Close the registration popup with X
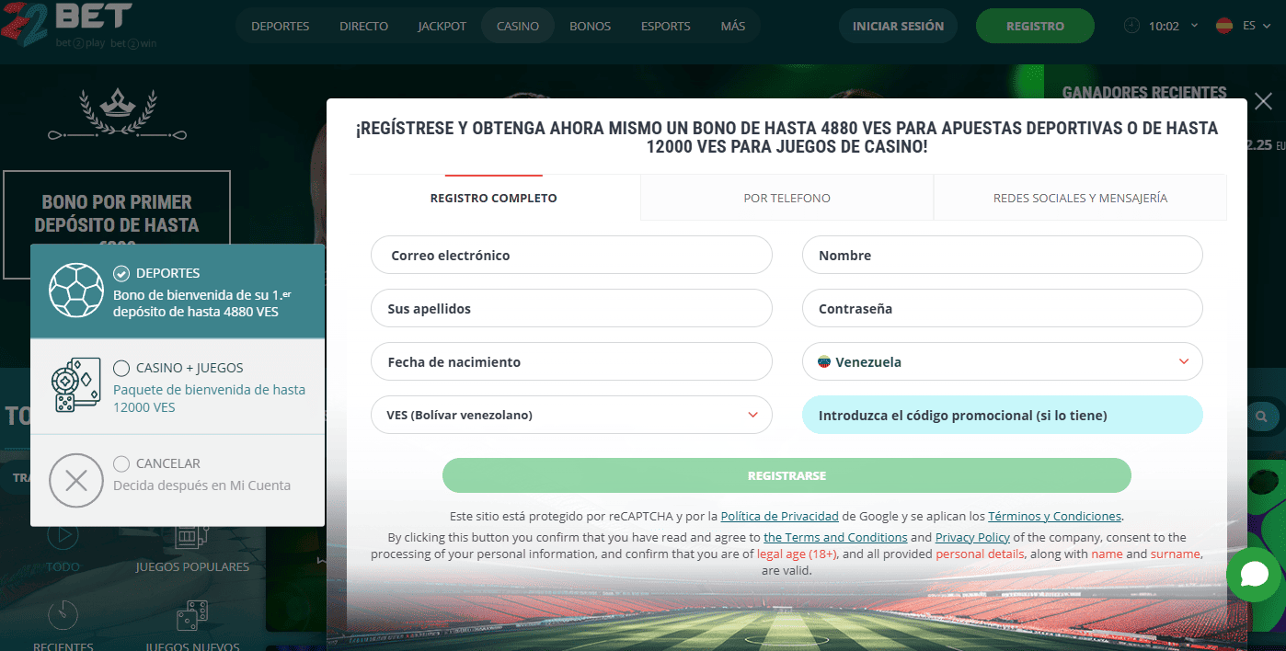This screenshot has width=1286, height=651. [1263, 101]
